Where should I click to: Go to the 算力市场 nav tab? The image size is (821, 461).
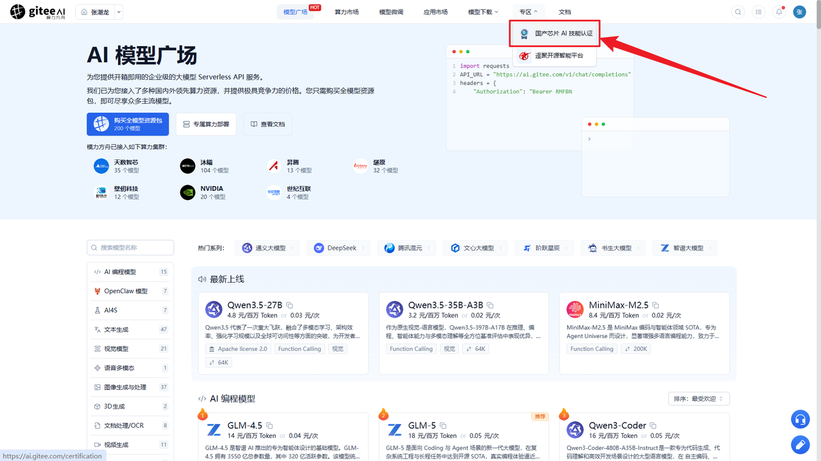click(x=346, y=12)
